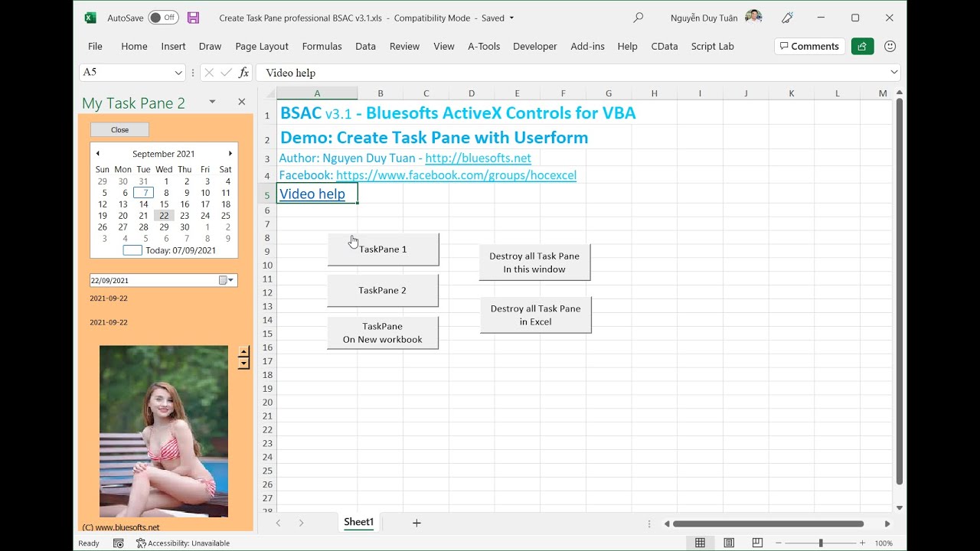The width and height of the screenshot is (980, 551).
Task: Click the Close button in the task pane
Action: point(119,130)
